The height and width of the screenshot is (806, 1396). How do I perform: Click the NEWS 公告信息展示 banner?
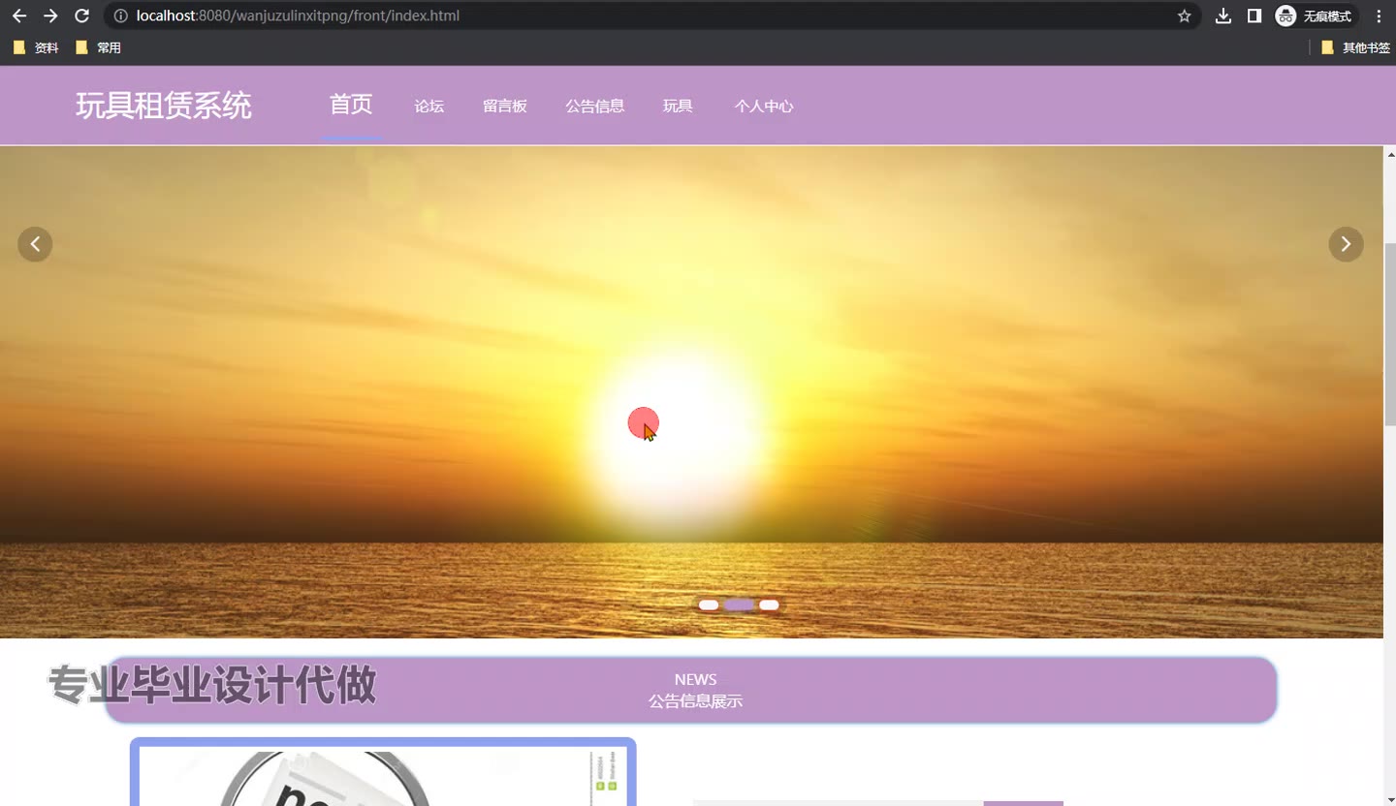pos(691,690)
